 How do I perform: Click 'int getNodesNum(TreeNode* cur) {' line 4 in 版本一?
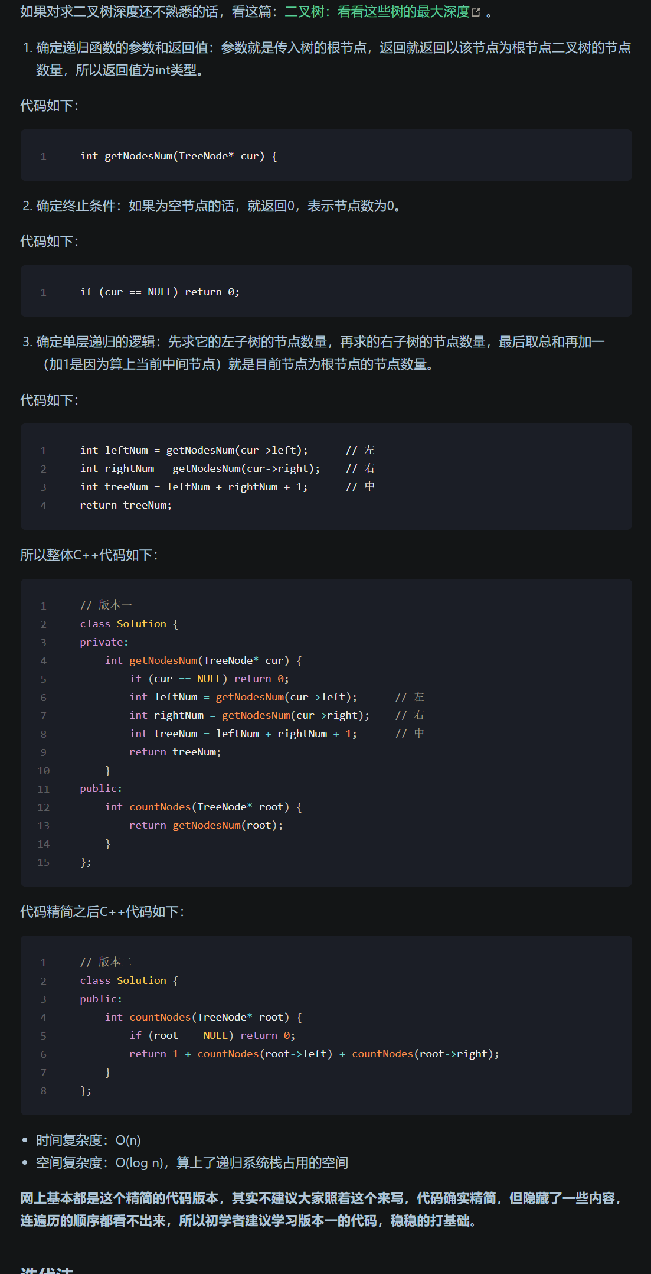(x=204, y=660)
